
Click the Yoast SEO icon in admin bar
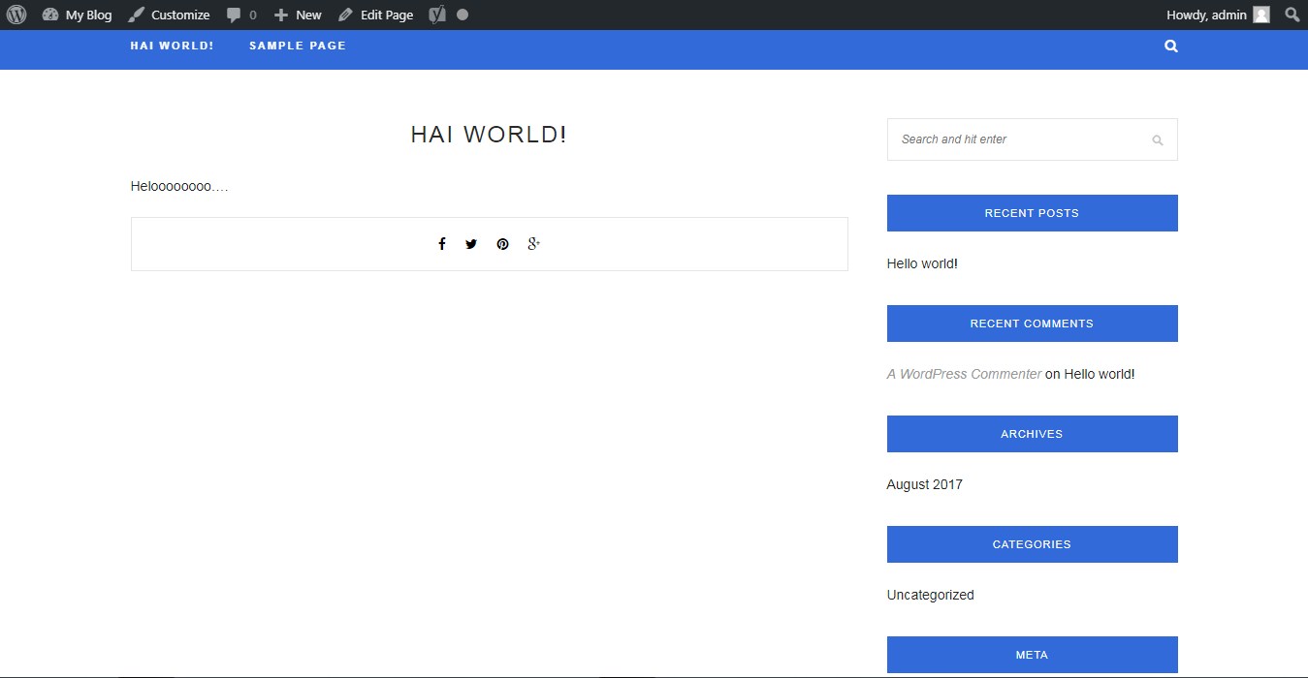click(435, 14)
